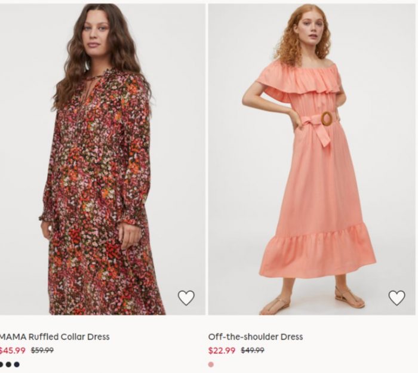Click the $45.99 sale price
The height and width of the screenshot is (373, 418).
13,350
